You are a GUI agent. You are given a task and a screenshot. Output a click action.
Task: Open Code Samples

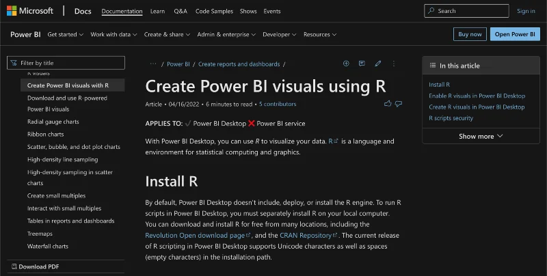coord(214,11)
